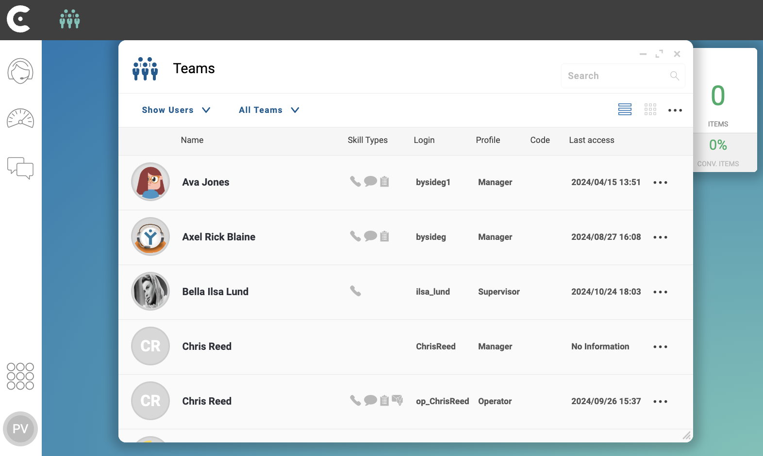Select the Axel Rick Blaine name
763x456 pixels.
(219, 237)
